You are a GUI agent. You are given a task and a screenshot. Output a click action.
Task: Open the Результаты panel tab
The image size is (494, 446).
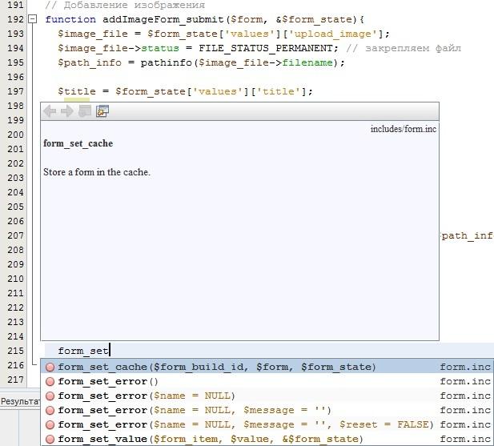[19, 400]
